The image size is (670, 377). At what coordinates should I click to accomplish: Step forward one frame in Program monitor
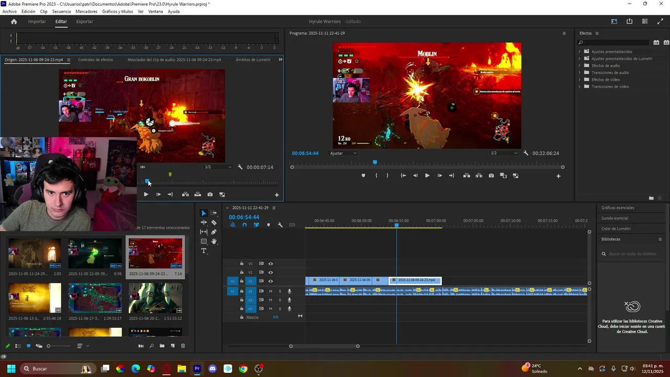[439, 176]
